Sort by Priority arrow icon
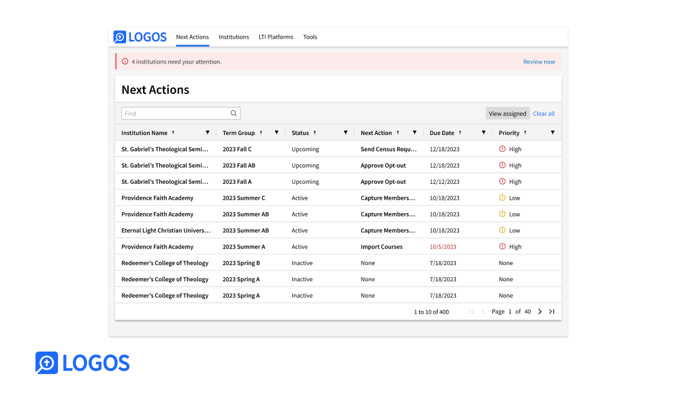Image resolution: width=676 pixels, height=405 pixels. 525,133
